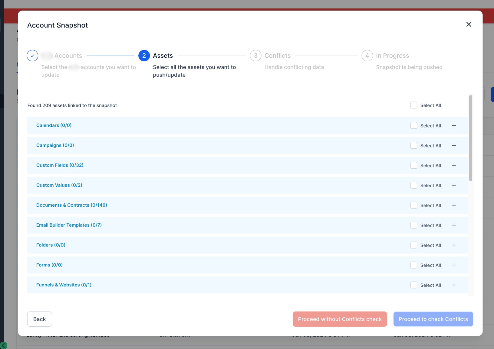Expand Custom Values plus icon
The height and width of the screenshot is (349, 494).
pyautogui.click(x=454, y=185)
